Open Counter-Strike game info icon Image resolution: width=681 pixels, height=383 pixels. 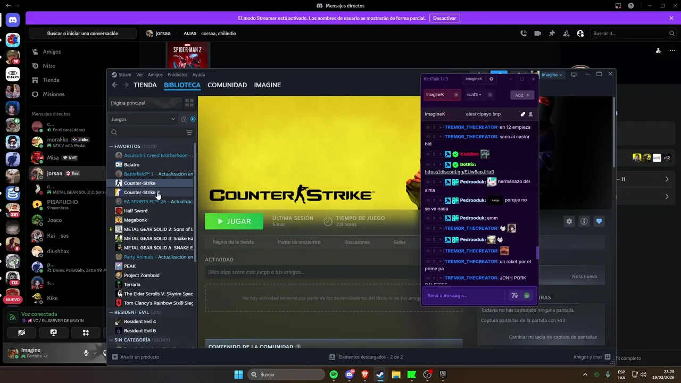point(584,221)
